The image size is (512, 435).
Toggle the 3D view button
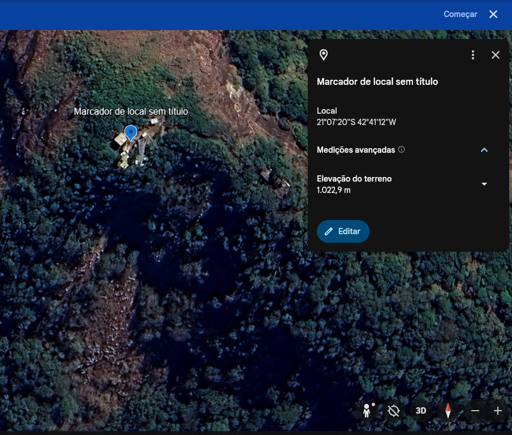(x=421, y=411)
